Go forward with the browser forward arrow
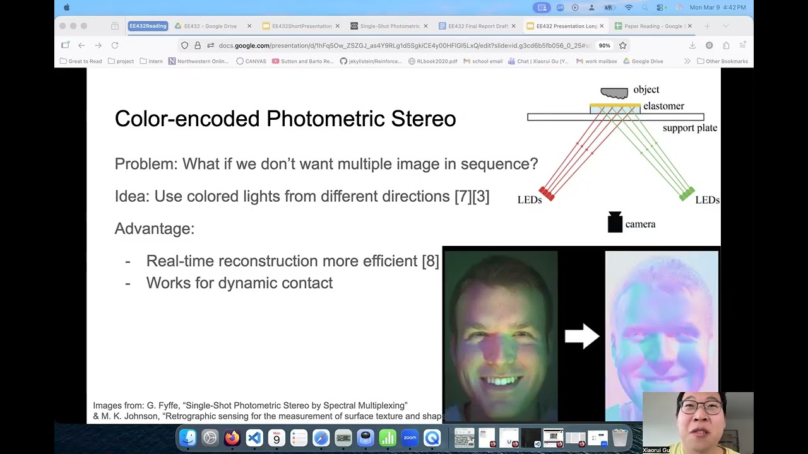 (x=98, y=45)
